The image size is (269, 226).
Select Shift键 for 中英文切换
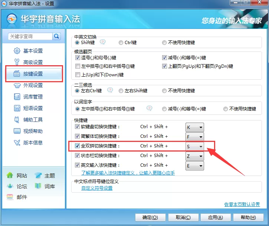tap(77, 43)
